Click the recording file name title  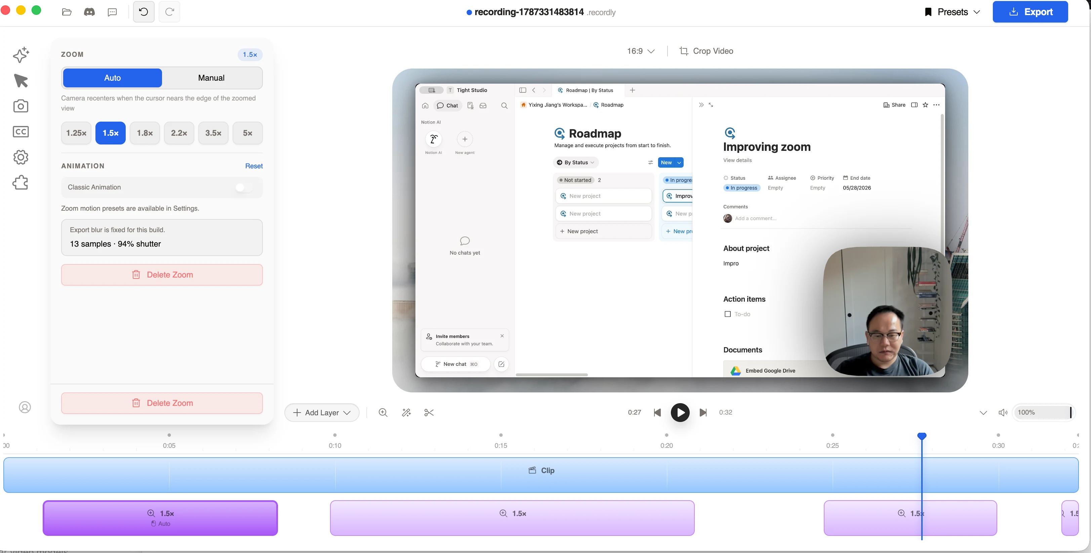[x=529, y=12]
